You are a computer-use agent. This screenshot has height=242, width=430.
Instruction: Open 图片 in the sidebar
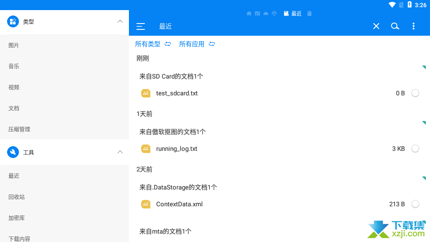[14, 45]
